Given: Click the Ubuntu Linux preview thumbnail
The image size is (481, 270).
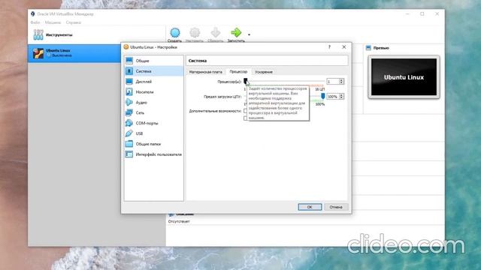Looking at the screenshot, I should (404, 77).
